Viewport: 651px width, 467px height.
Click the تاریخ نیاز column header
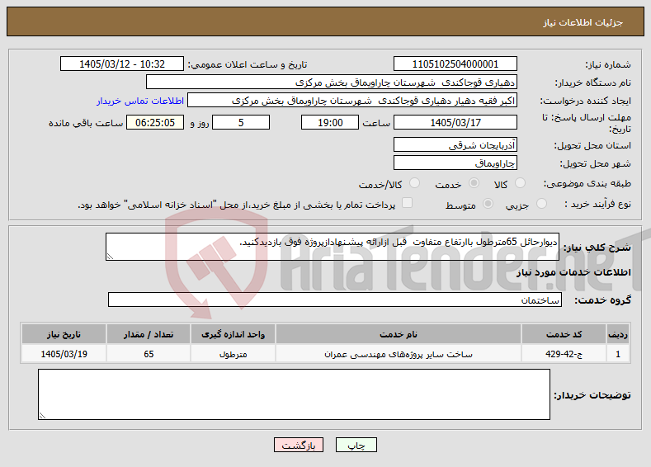point(64,334)
